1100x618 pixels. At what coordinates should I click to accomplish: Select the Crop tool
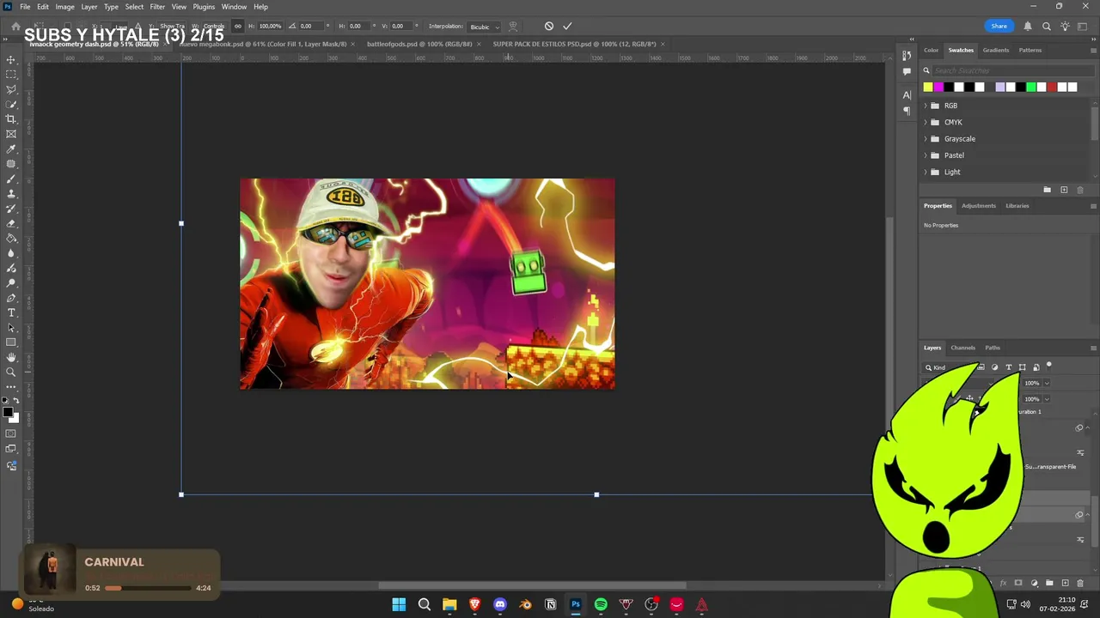[11, 119]
